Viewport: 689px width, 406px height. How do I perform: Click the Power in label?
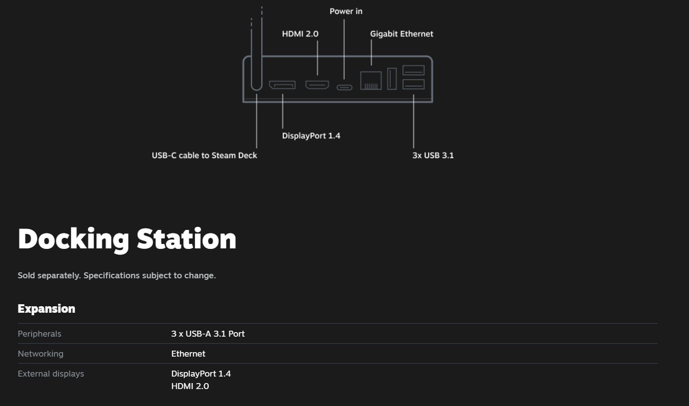pyautogui.click(x=345, y=11)
